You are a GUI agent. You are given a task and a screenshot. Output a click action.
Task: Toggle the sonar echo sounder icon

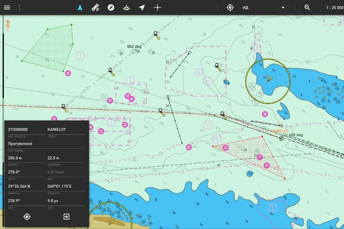pos(126,7)
